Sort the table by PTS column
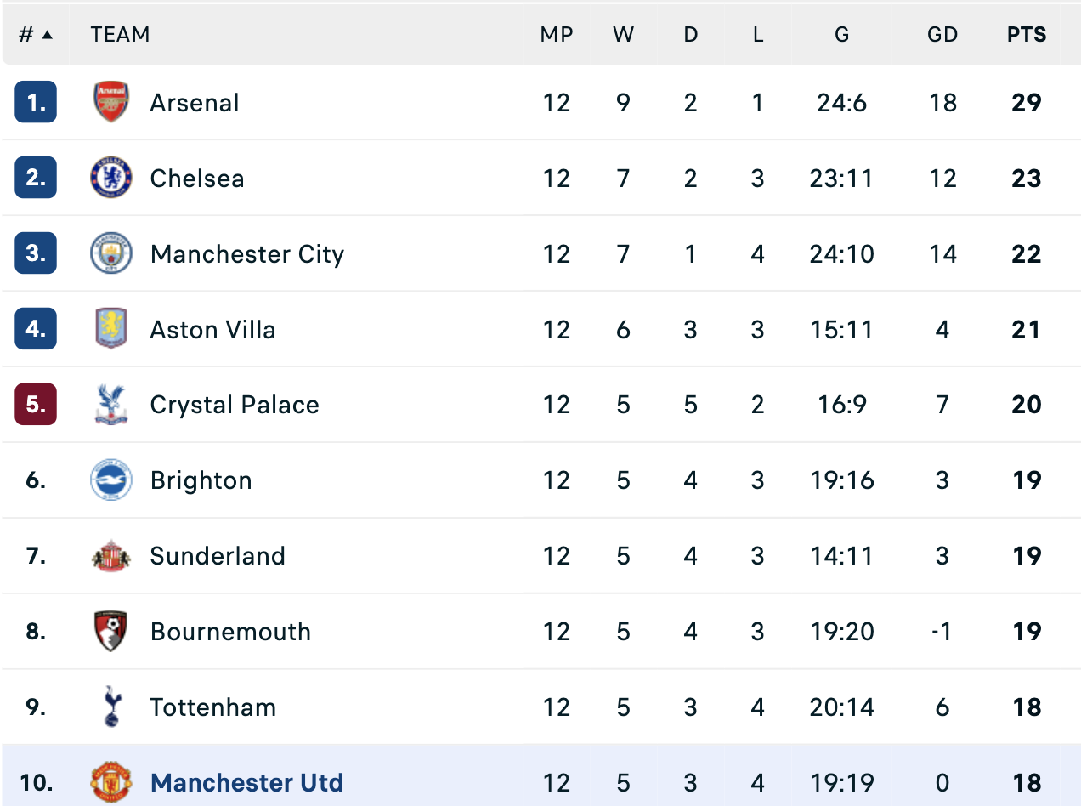 (1027, 34)
